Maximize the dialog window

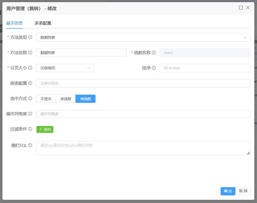coord(241,8)
